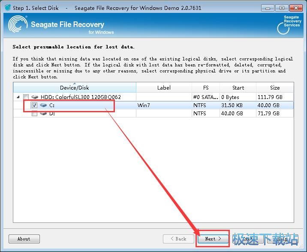Check the D: partition checkbox
This screenshot has height=252, width=307.
pos(34,114)
